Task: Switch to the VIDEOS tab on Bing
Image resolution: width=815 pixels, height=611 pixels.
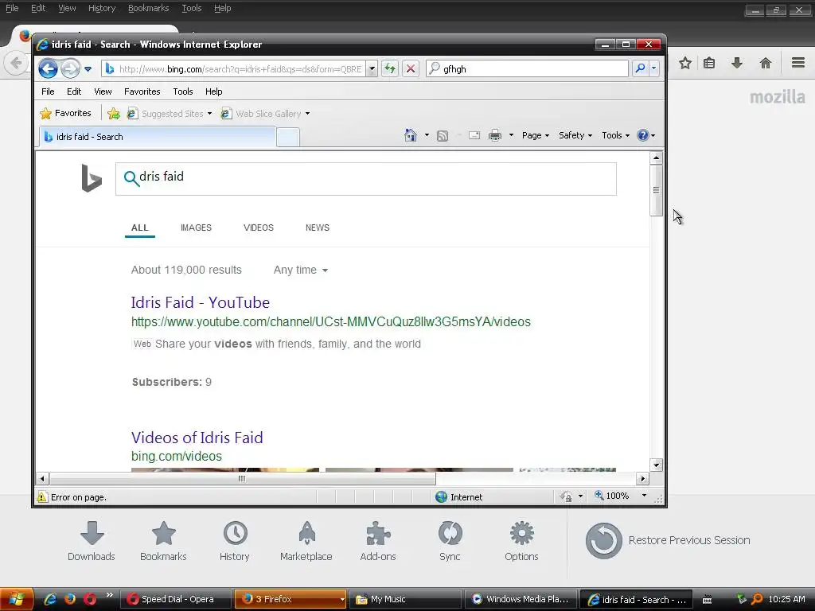Action: 259,228
